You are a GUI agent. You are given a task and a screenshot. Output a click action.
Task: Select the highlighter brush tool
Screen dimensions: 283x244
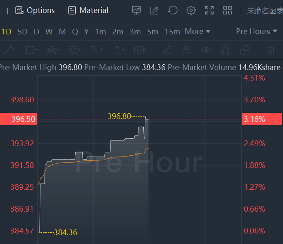coord(167,50)
